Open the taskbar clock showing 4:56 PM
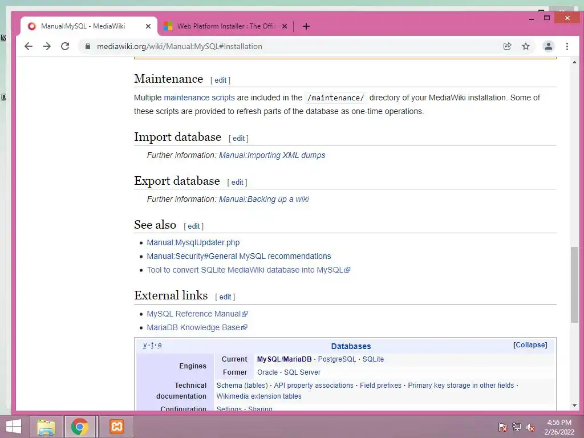The width and height of the screenshot is (584, 438). tap(559, 427)
